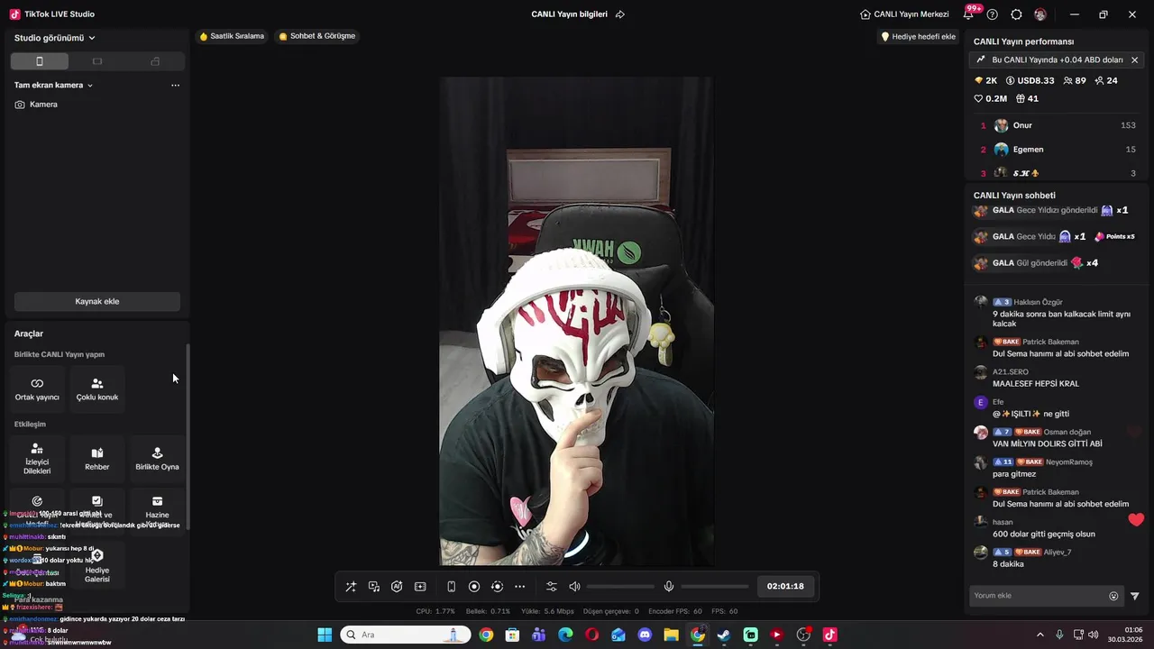Open the TikTok LIVE Studio taskbar icon

click(x=829, y=635)
